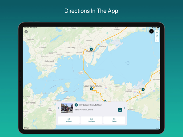Mark the delivery as Success
The width and height of the screenshot is (183, 137).
coord(91,120)
